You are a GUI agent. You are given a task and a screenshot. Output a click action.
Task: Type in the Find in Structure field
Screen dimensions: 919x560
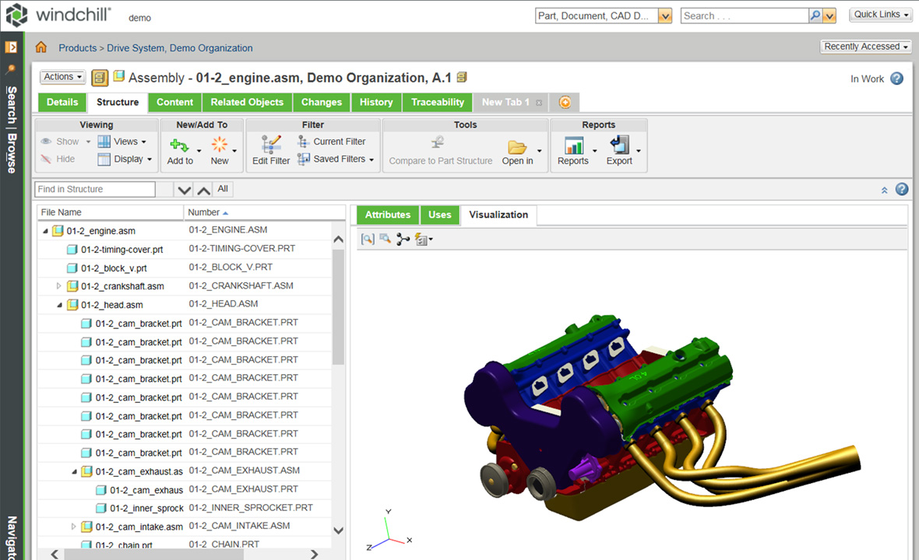tap(93, 189)
